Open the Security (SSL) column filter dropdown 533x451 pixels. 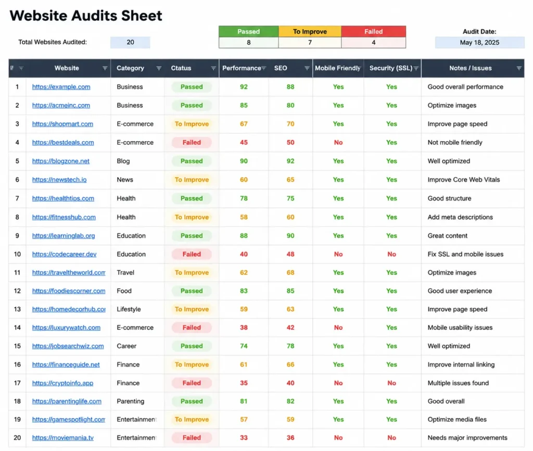point(416,68)
